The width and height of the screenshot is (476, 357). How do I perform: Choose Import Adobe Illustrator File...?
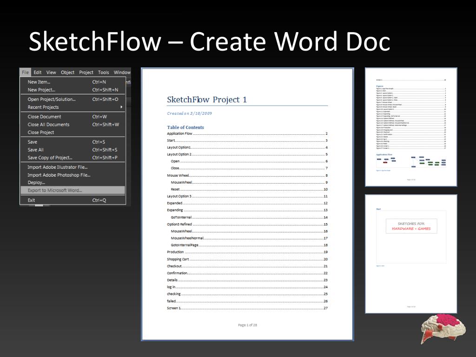tap(73, 167)
